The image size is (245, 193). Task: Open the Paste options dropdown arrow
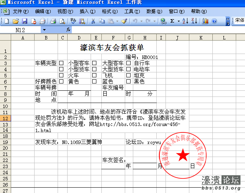pyautogui.click(x=117, y=21)
